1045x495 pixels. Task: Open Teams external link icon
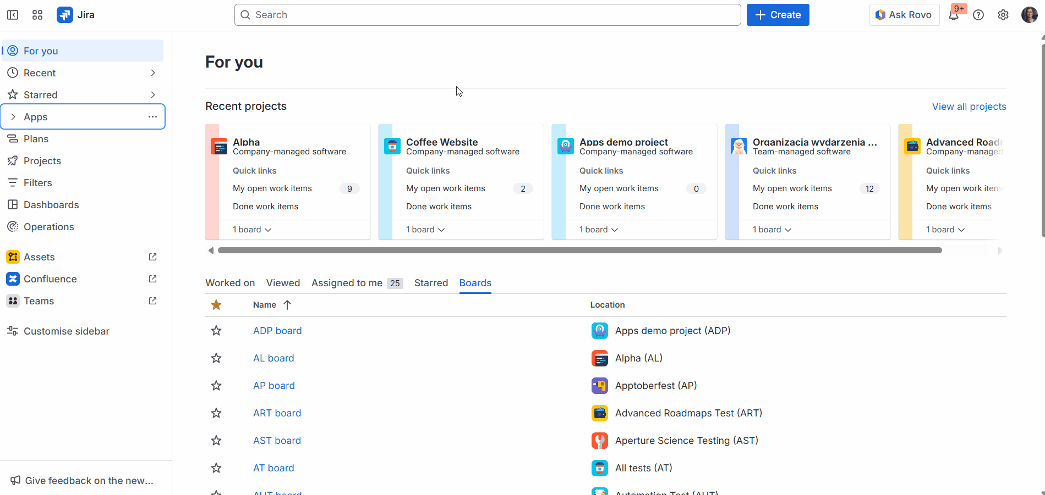coord(152,301)
